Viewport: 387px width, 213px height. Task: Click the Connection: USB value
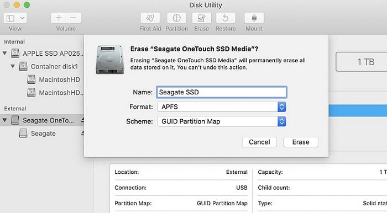point(242,188)
